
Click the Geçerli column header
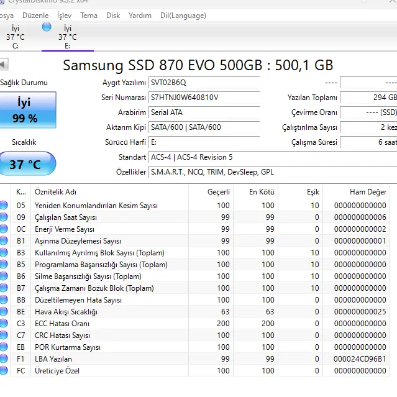point(211,192)
